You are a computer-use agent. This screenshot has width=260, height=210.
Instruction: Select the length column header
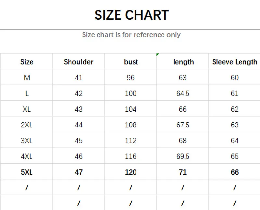[183, 62]
